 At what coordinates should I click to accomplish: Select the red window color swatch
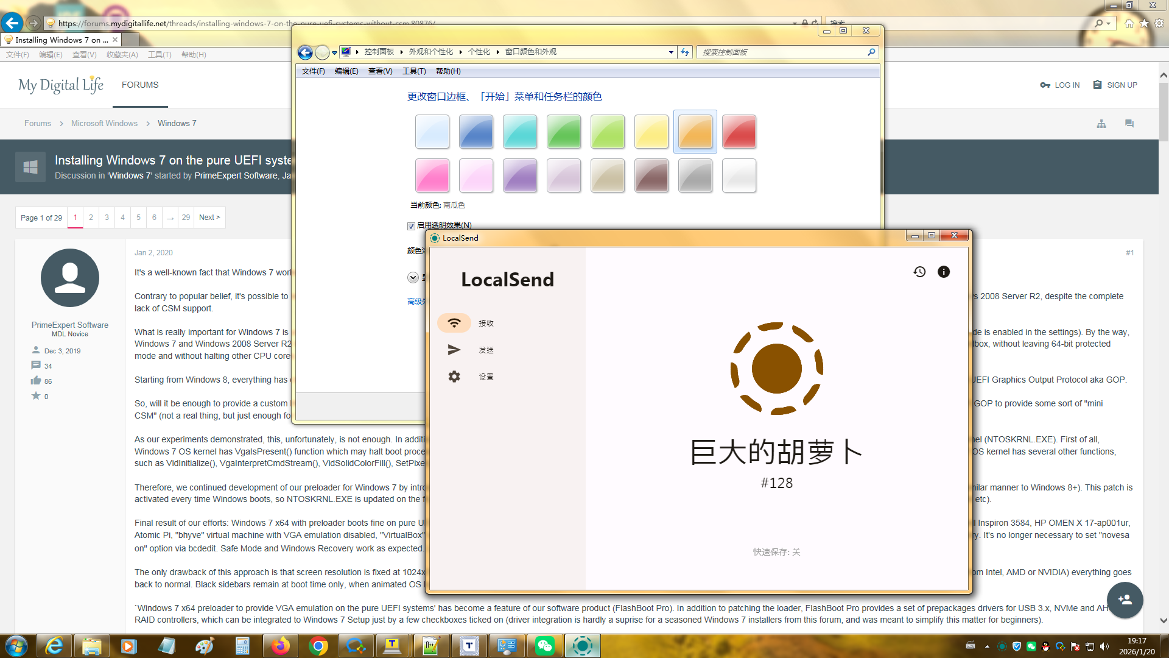[x=739, y=132]
